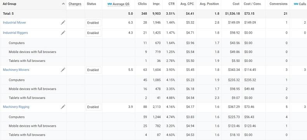The image size is (307, 140).
Task: Edit Machinery Movers using pencil icon
Action: (63, 70)
